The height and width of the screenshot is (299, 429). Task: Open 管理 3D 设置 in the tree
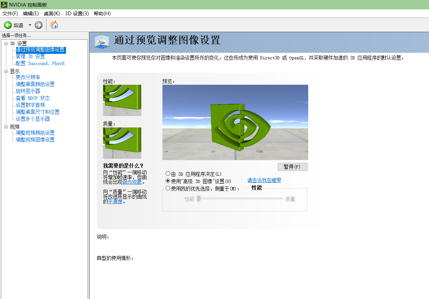30,57
